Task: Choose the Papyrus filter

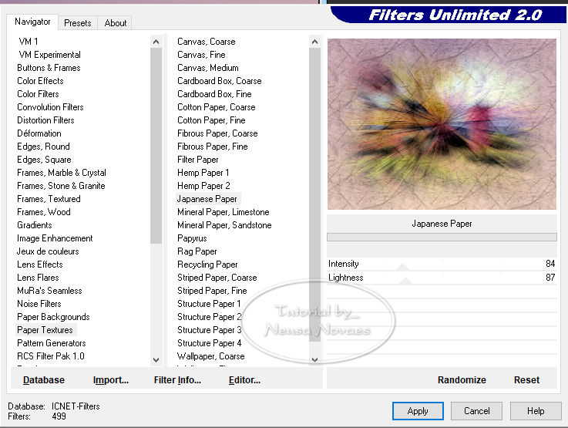Action: pos(192,238)
